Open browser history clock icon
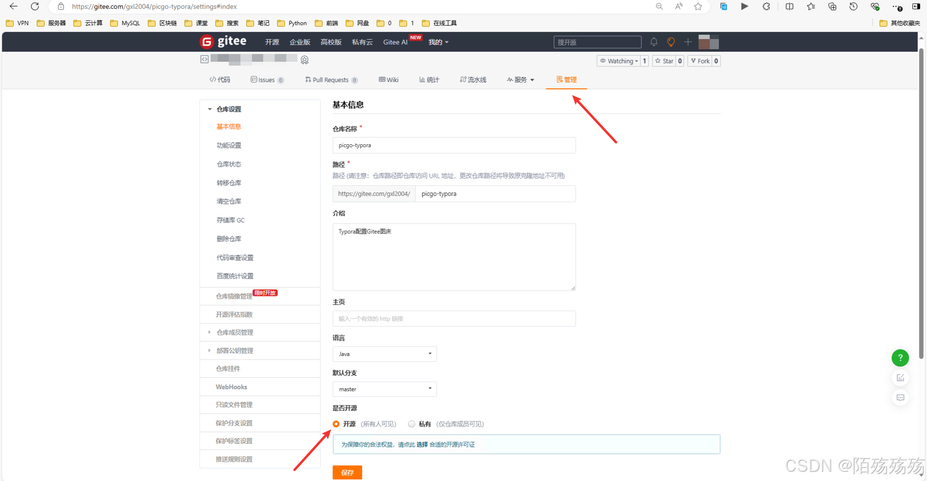Viewport: 927px width, 481px height. pyautogui.click(x=854, y=6)
